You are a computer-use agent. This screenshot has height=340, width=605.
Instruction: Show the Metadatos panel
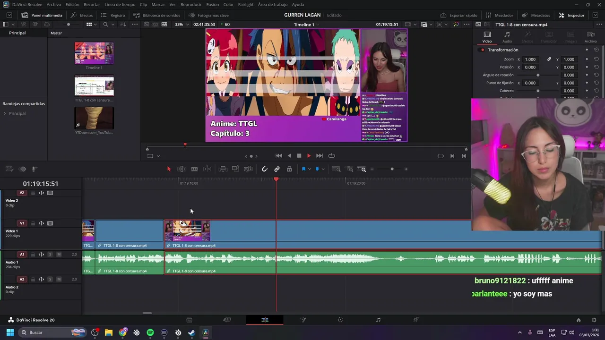[536, 15]
